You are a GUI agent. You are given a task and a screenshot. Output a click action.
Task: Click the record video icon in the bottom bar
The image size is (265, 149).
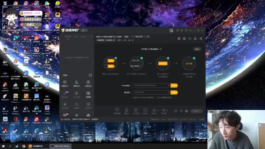click(x=176, y=111)
